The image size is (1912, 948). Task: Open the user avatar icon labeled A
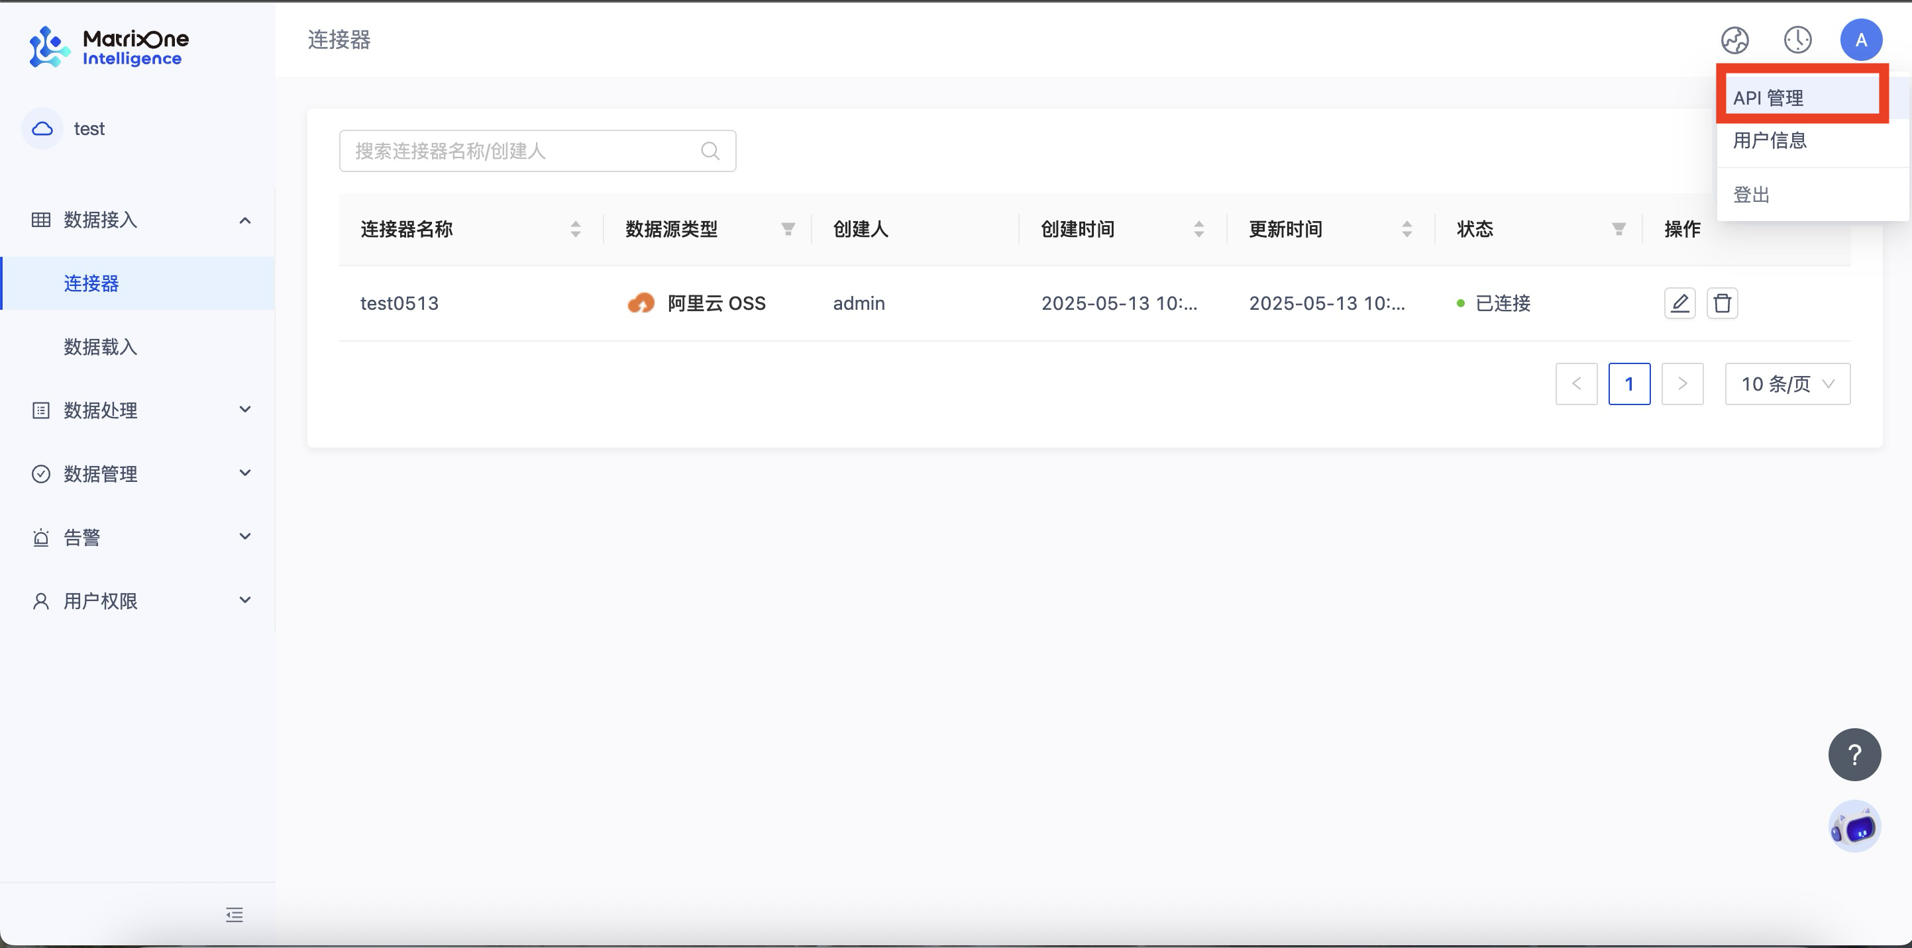click(x=1862, y=40)
